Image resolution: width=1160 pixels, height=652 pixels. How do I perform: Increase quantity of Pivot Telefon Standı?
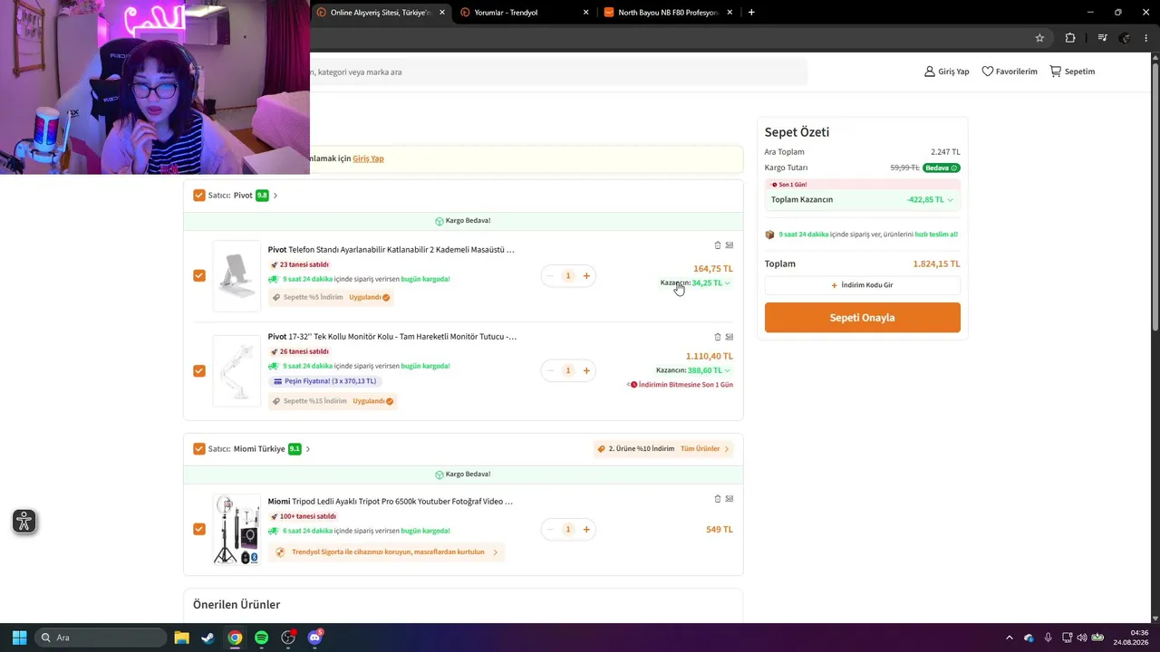tap(586, 275)
